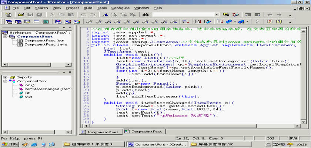Viewport: 311px width, 148px height.
Task: Click the Windows 开始 start button
Action: [x=9, y=144]
